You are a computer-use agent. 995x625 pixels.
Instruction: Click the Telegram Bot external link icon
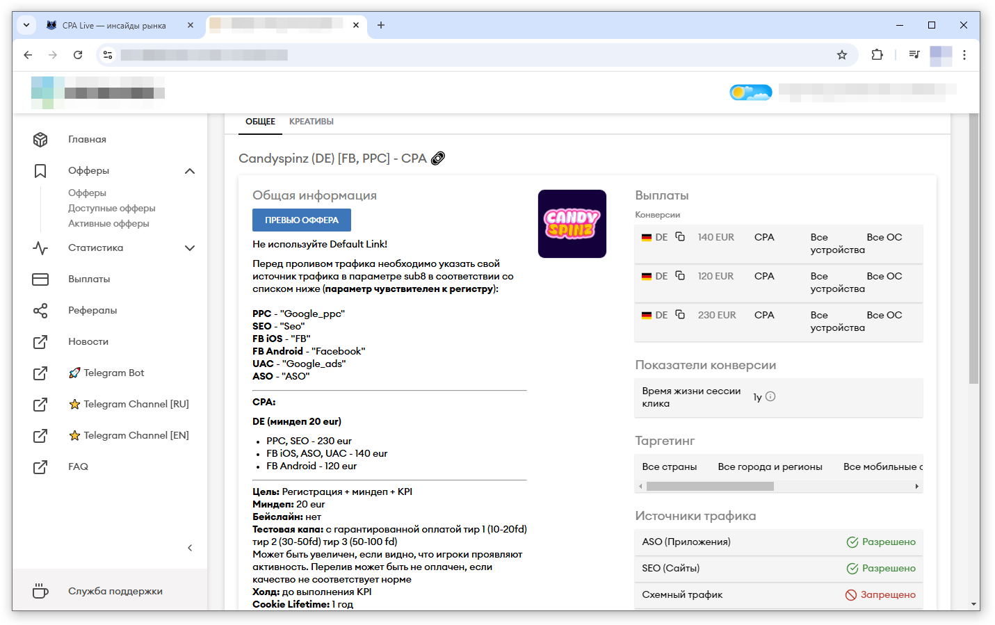[40, 373]
